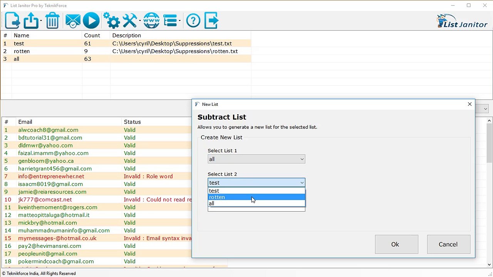Click the import list file icon
The height and width of the screenshot is (277, 493).
pos(12,21)
